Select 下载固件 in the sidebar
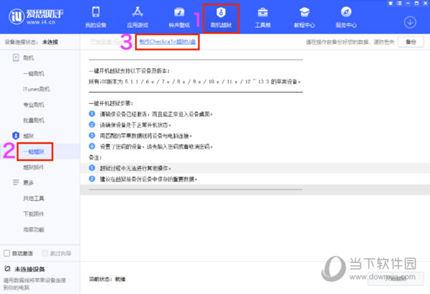Viewport: 430px width, 294px height. (34, 214)
